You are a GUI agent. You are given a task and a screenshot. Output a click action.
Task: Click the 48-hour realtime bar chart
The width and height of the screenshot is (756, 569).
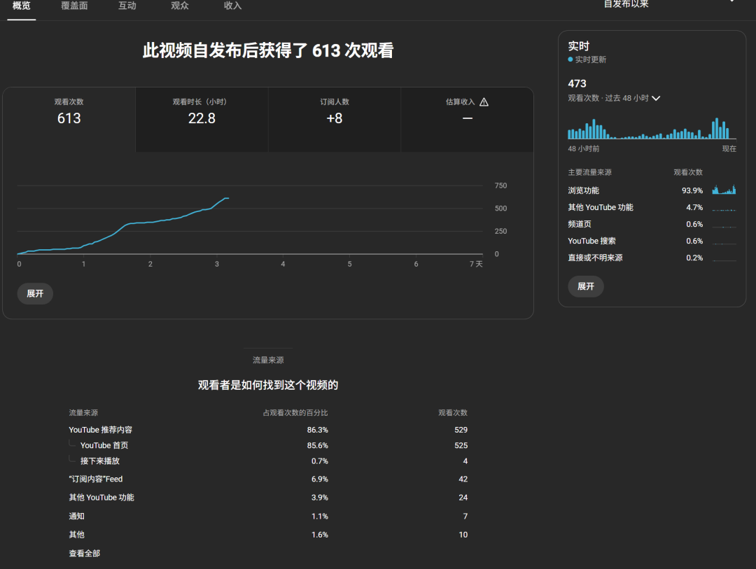(651, 129)
